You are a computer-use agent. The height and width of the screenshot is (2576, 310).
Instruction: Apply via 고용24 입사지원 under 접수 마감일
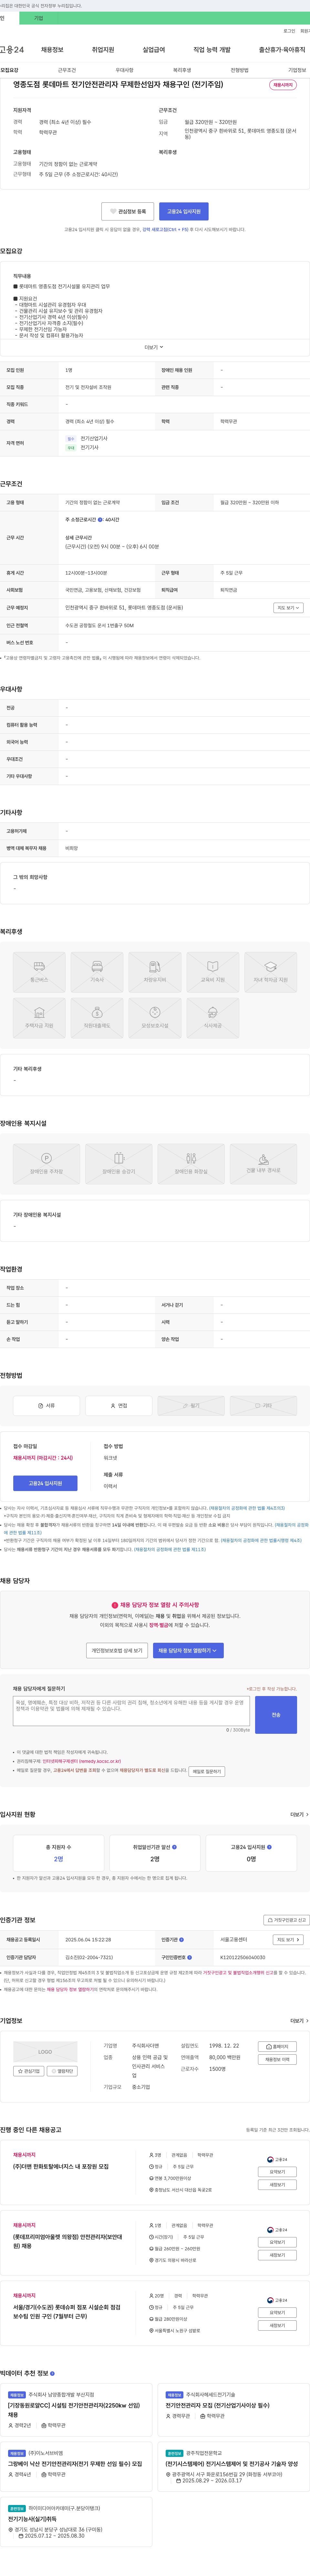[45, 1483]
